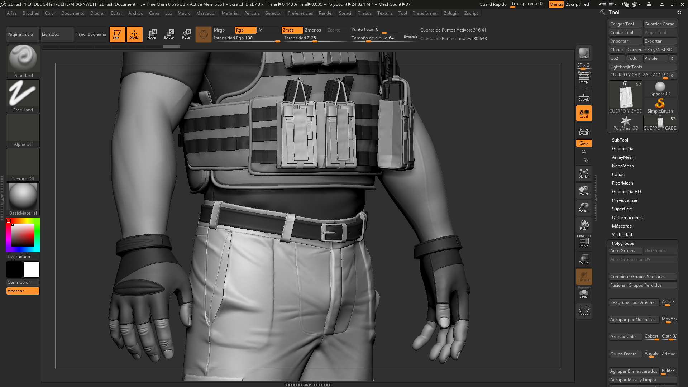Screen dimensions: 688x387
Task: Select the Sphere3D tool
Action: click(660, 87)
